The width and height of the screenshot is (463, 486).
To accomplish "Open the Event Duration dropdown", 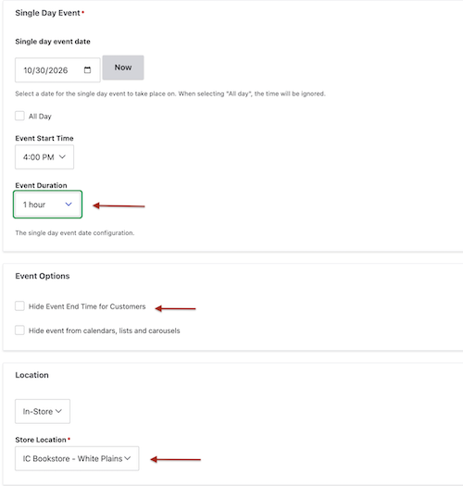I will (48, 205).
